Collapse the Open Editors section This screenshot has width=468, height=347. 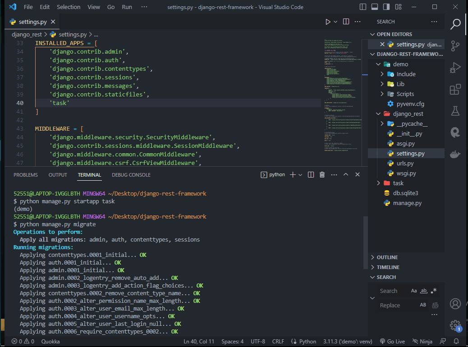372,34
